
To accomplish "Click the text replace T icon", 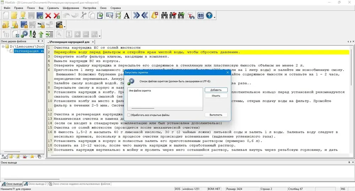I will pos(191,15).
